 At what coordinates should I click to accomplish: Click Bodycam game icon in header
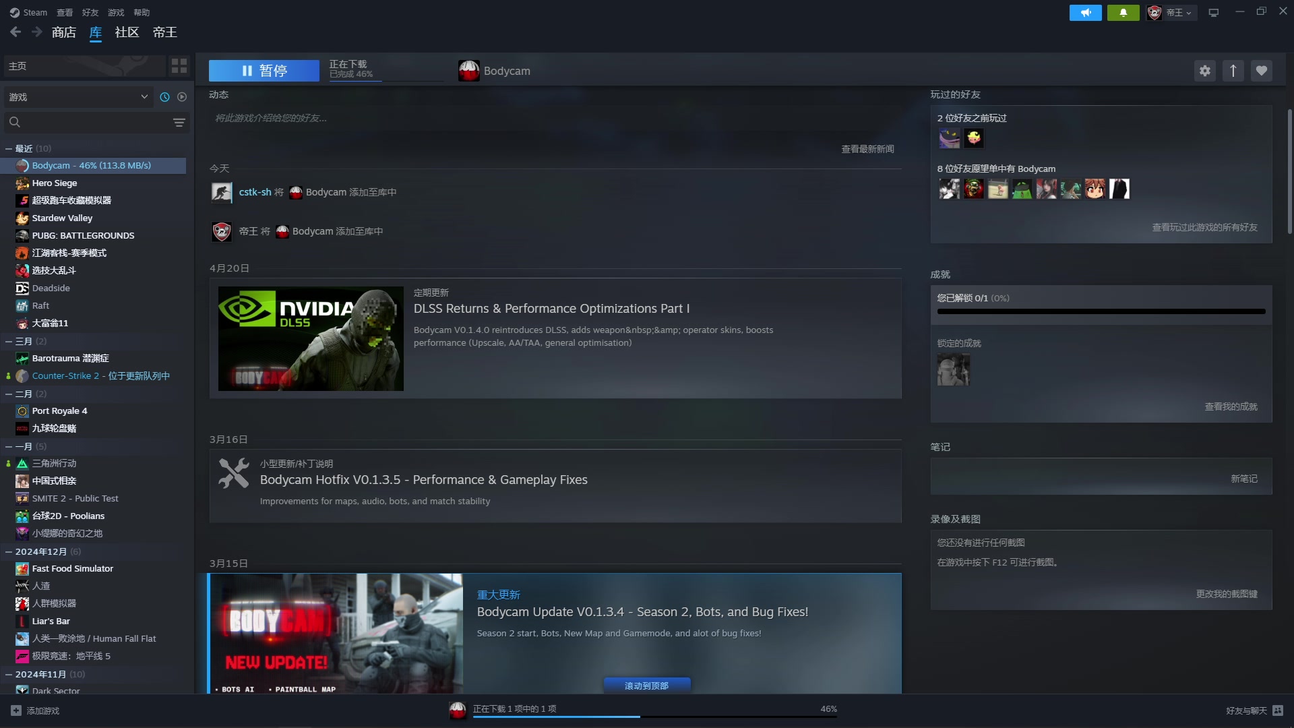click(468, 71)
